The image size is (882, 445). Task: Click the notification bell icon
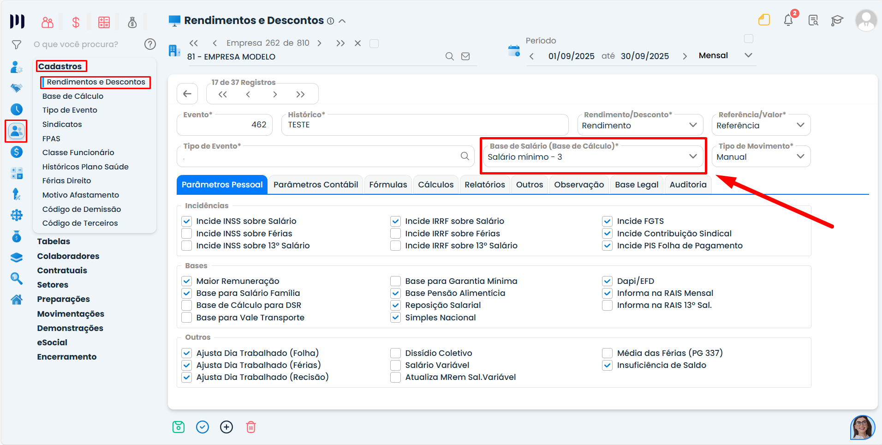[788, 20]
